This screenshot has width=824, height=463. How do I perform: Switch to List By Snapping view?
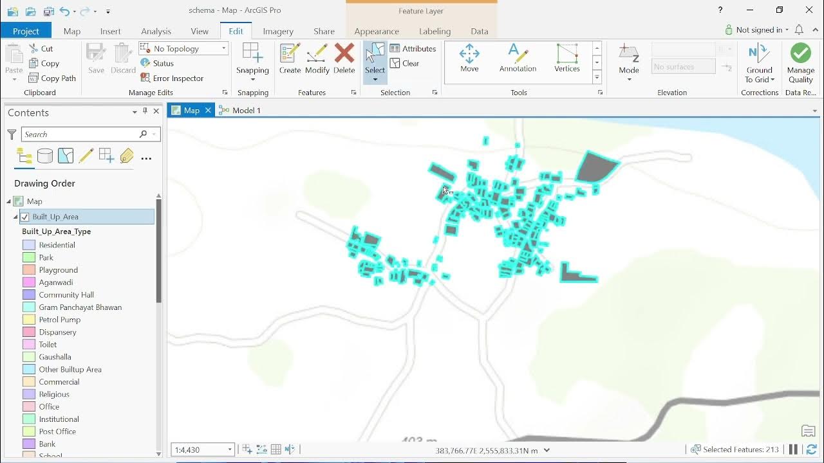click(x=106, y=156)
